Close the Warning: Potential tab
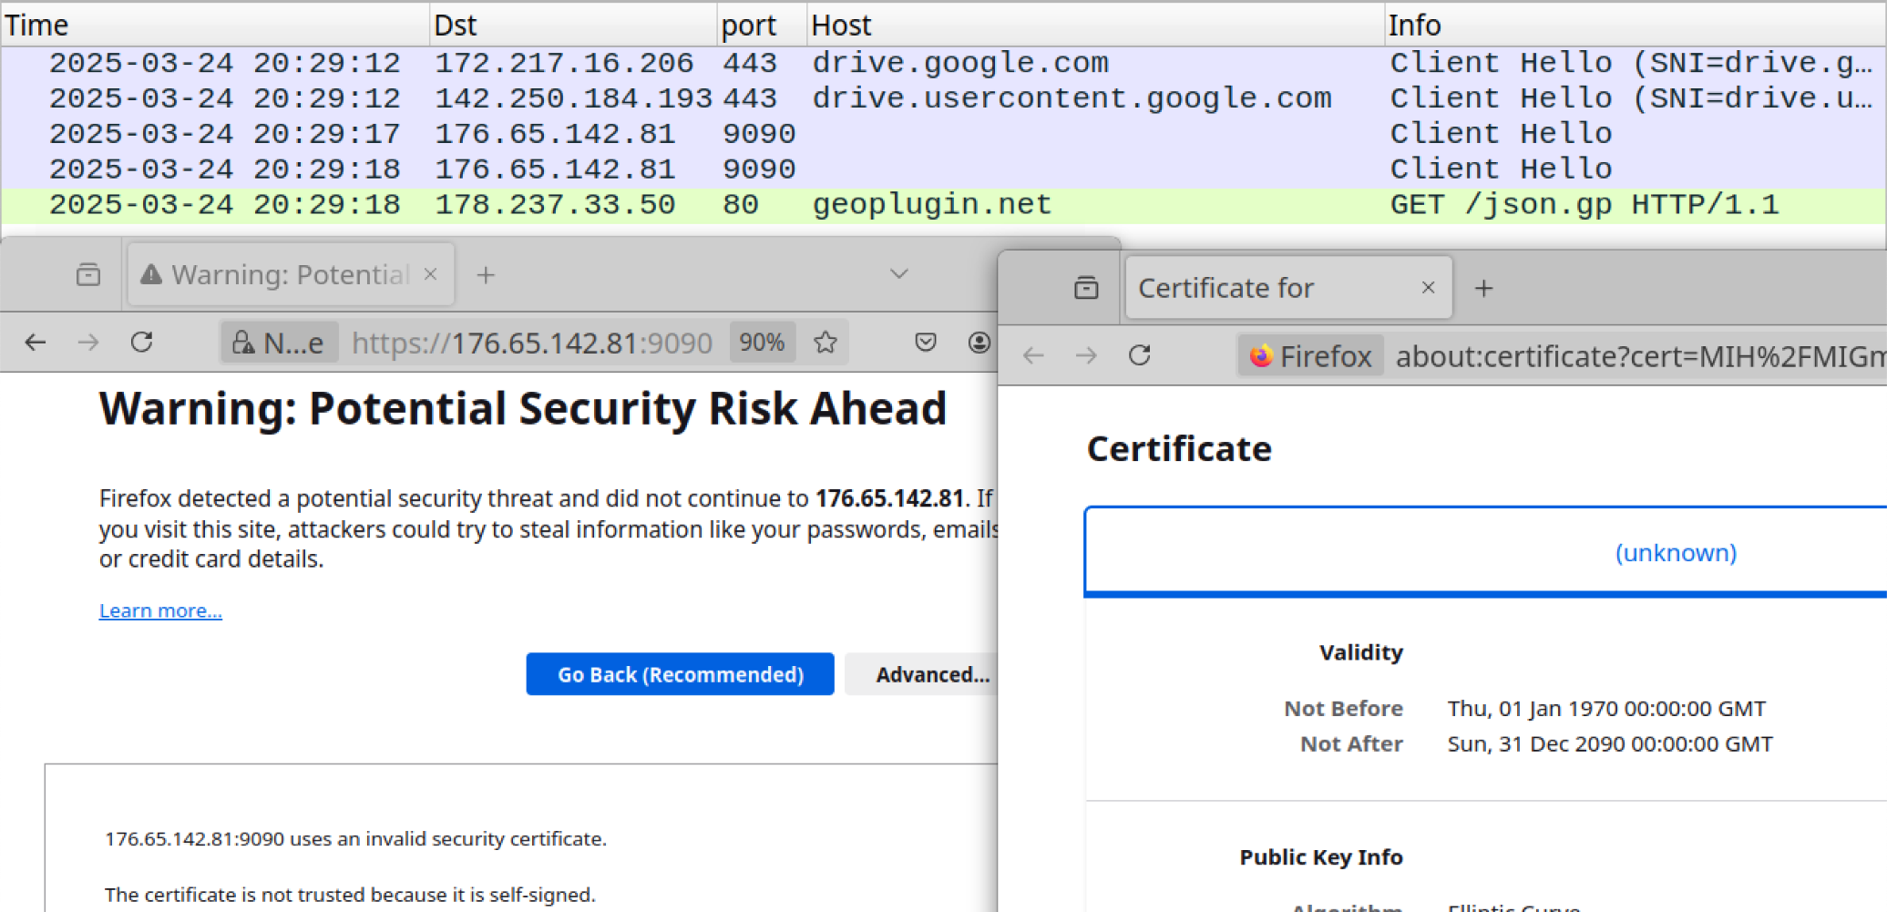 pos(431,274)
